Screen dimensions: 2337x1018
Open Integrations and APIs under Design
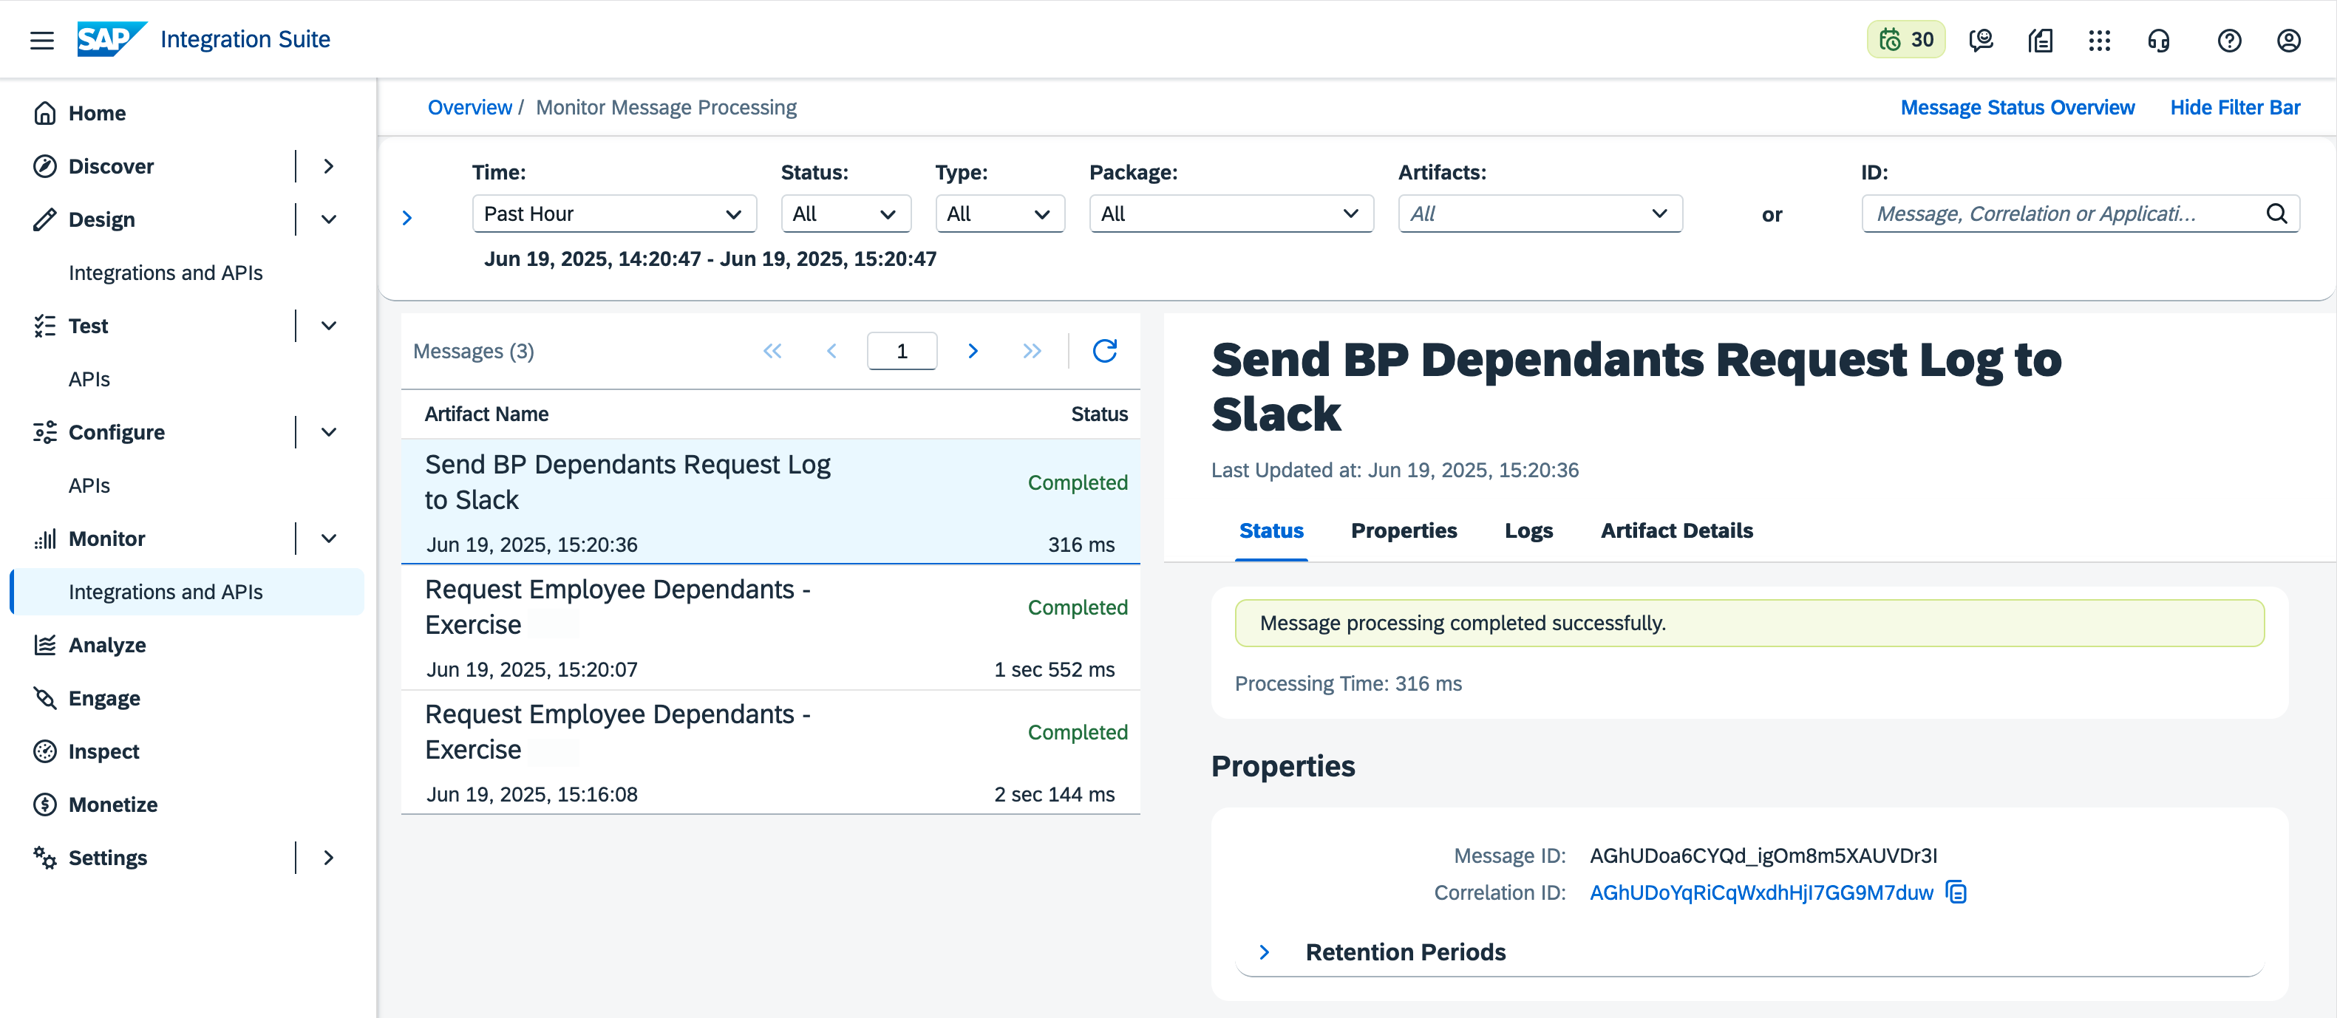click(x=166, y=273)
